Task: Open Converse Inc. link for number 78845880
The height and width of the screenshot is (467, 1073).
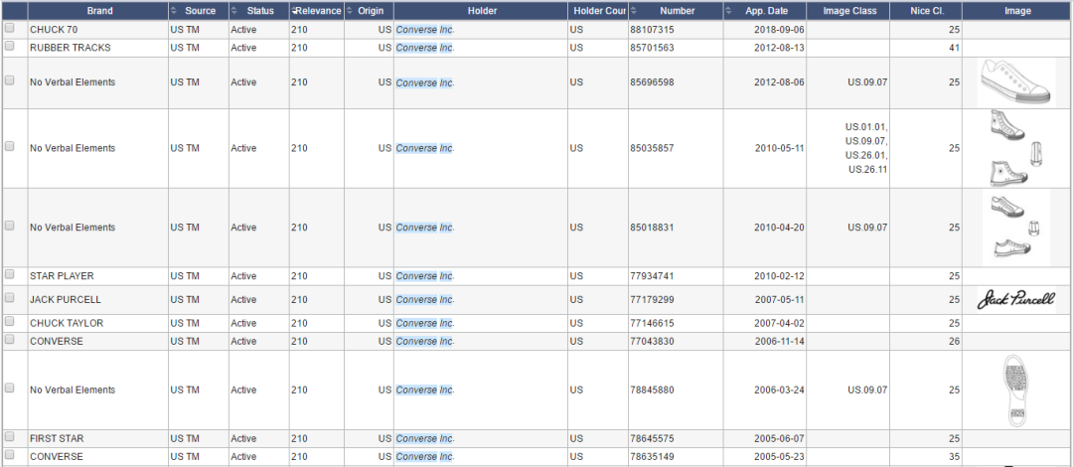Action: click(x=425, y=390)
